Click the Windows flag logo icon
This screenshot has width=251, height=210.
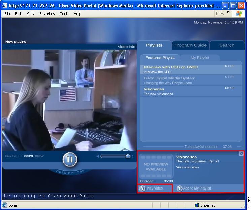pyautogui.click(x=239, y=14)
